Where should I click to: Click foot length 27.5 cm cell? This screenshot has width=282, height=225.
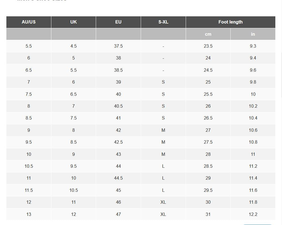tap(208, 142)
